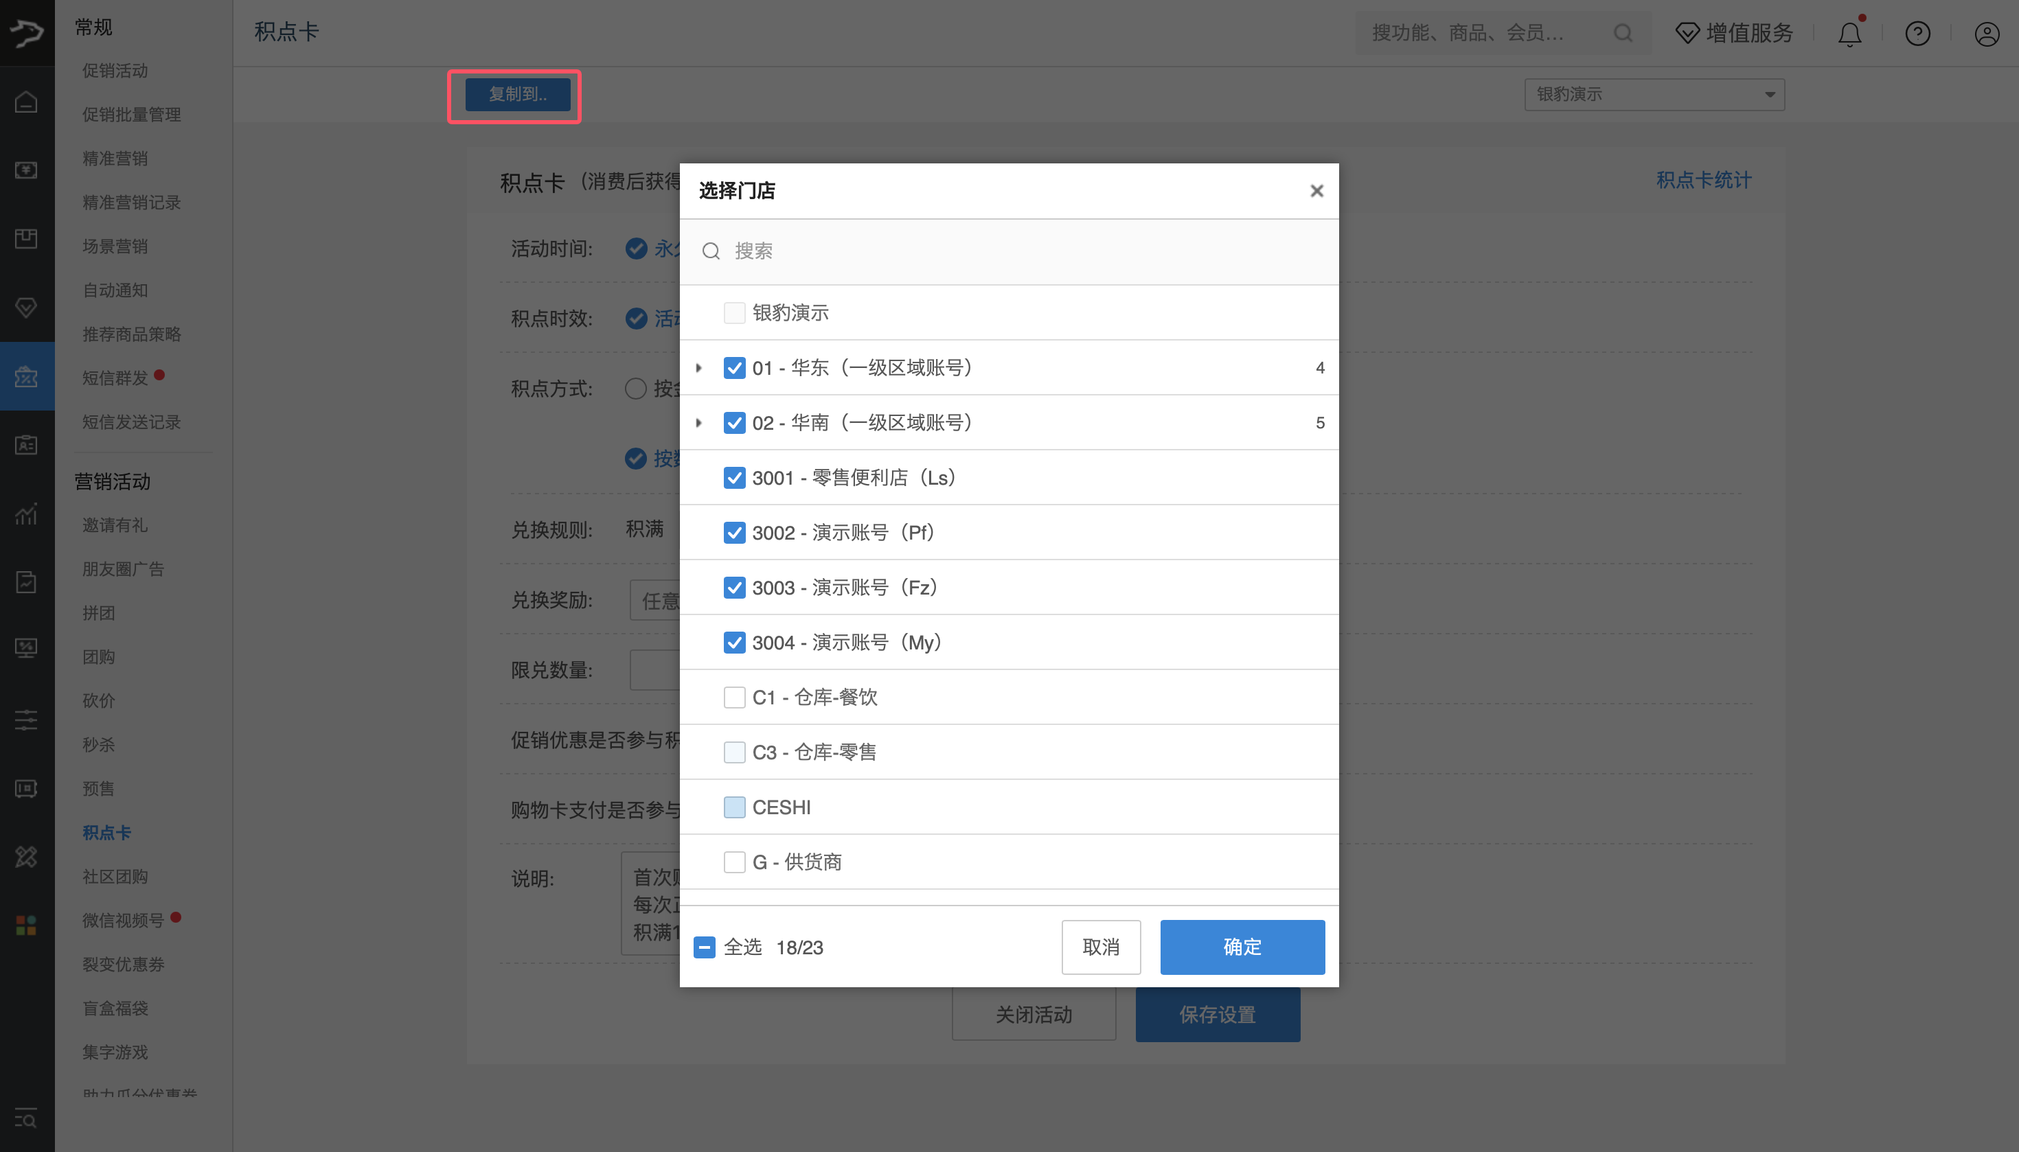Open the sliders/settings icon in the sidebar
The image size is (2019, 1152).
pos(26,719)
